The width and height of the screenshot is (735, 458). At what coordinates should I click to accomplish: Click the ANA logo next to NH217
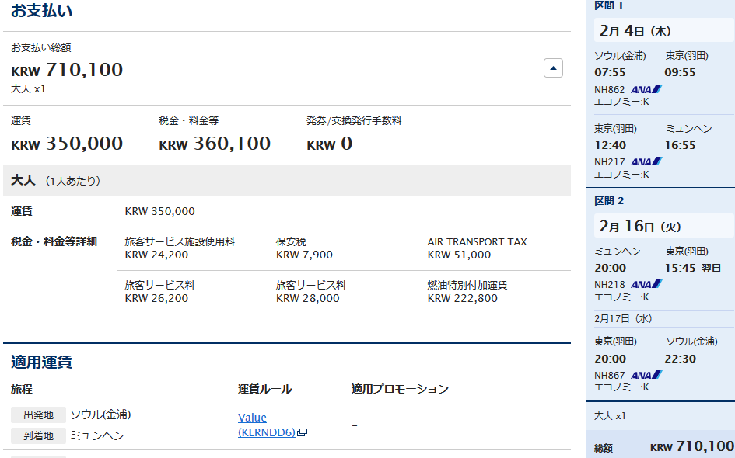(646, 161)
